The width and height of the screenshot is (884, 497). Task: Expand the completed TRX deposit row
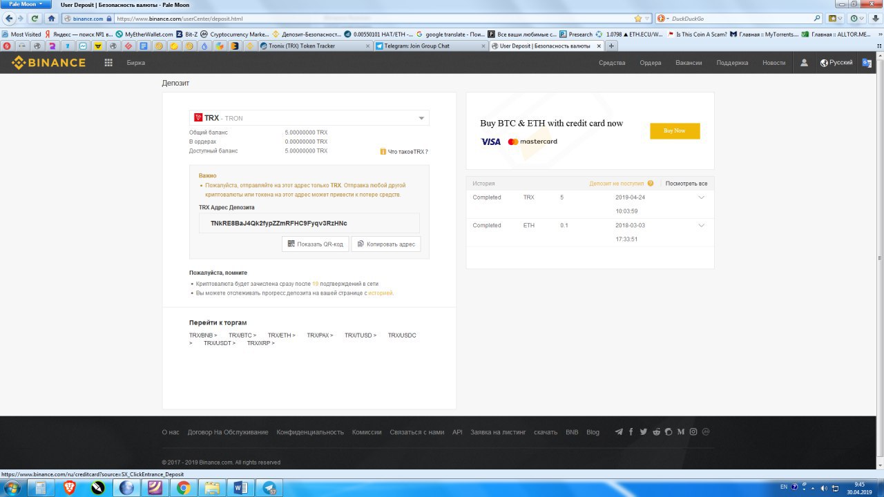[x=702, y=197]
